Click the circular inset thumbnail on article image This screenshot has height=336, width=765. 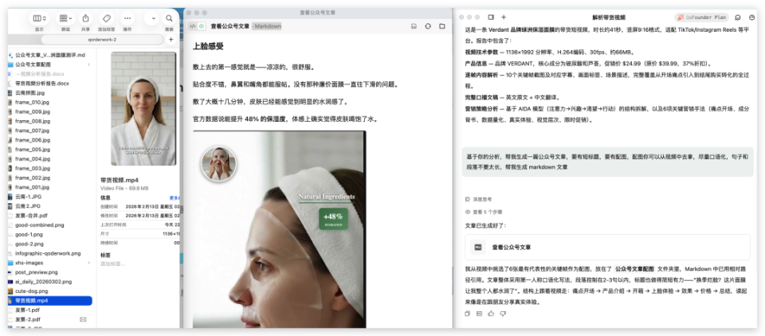tap(218, 163)
